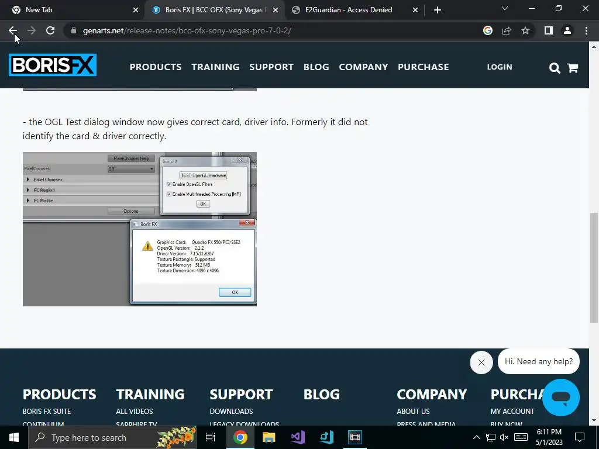Open the Chrome profile icon
Viewport: 599px width, 449px height.
(x=567, y=30)
